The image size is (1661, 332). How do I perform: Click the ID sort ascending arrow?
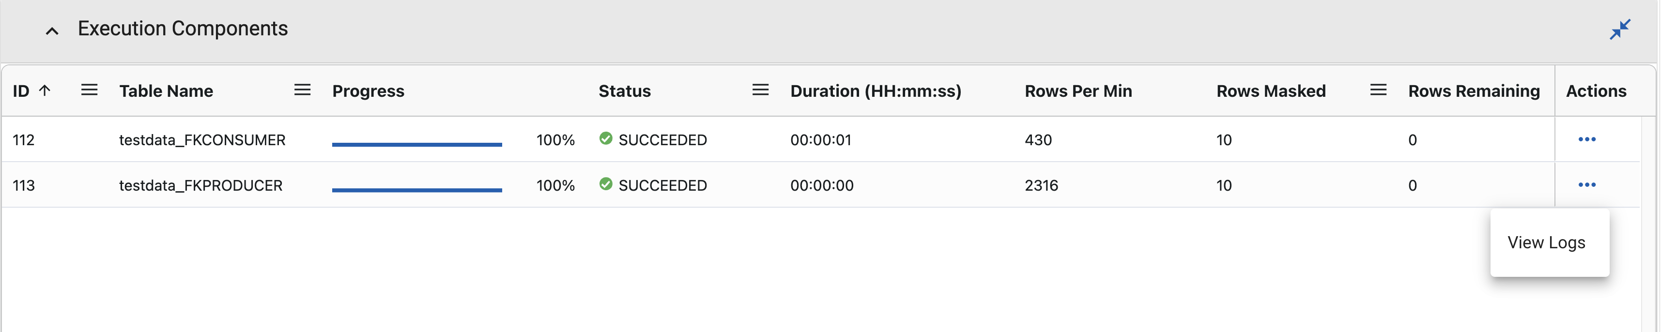point(45,90)
